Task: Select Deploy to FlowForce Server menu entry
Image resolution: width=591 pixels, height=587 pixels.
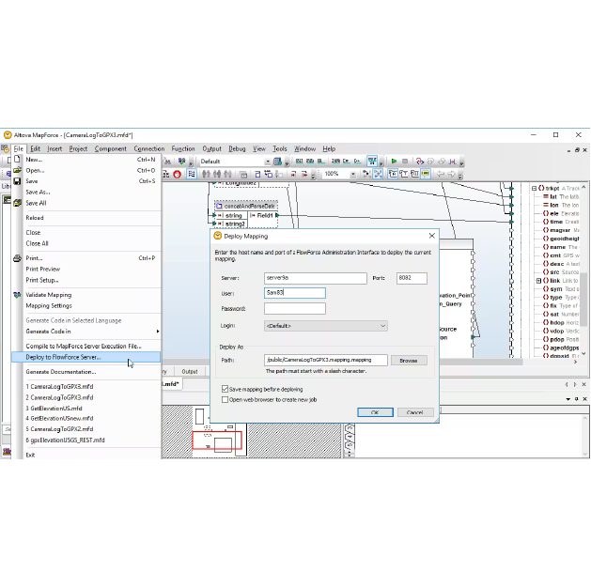Action: pos(86,357)
